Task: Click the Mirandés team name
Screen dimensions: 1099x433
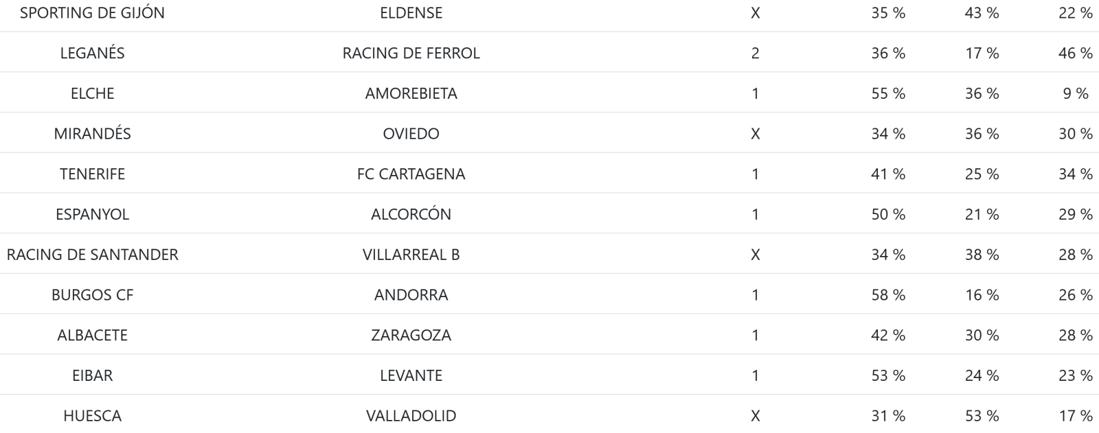Action: coord(92,134)
